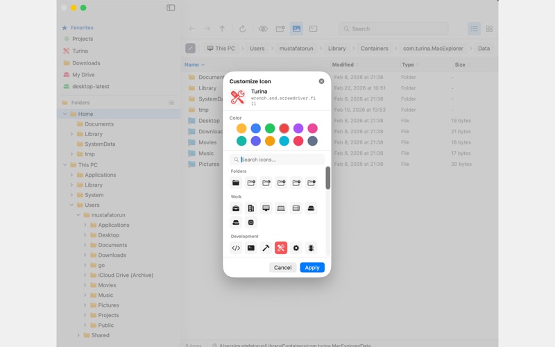Open My Drive favorite in sidebar
The width and height of the screenshot is (555, 347).
coord(83,75)
